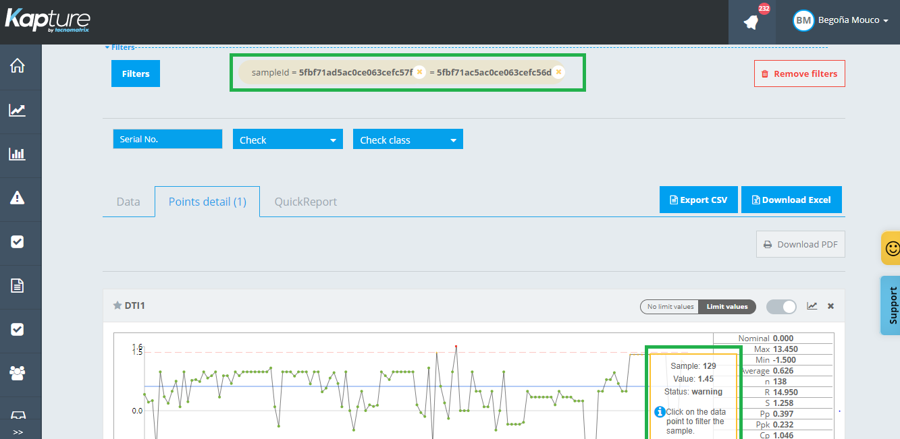Image resolution: width=900 pixels, height=439 pixels.
Task: Open the line chart trend sidebar icon
Action: click(18, 110)
